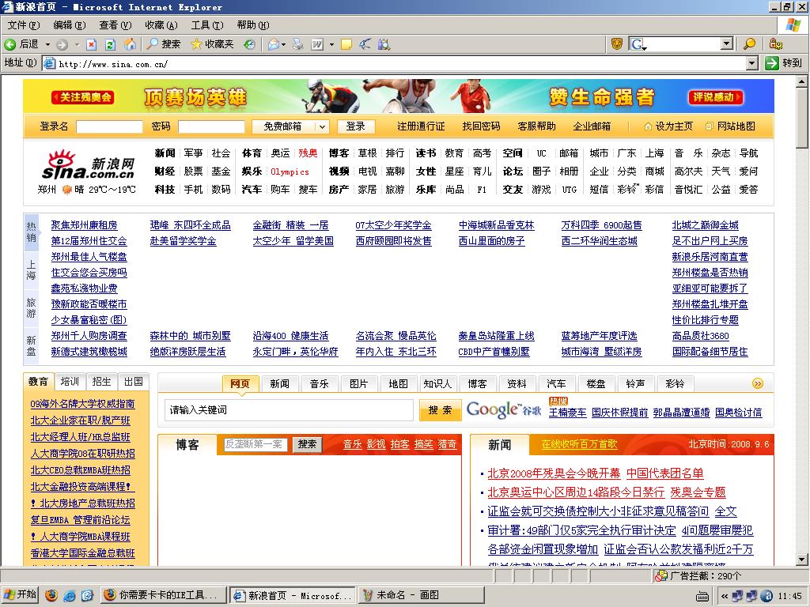The image size is (810, 607).
Task: Open the Google toolbar search dropdown
Action: 727,44
